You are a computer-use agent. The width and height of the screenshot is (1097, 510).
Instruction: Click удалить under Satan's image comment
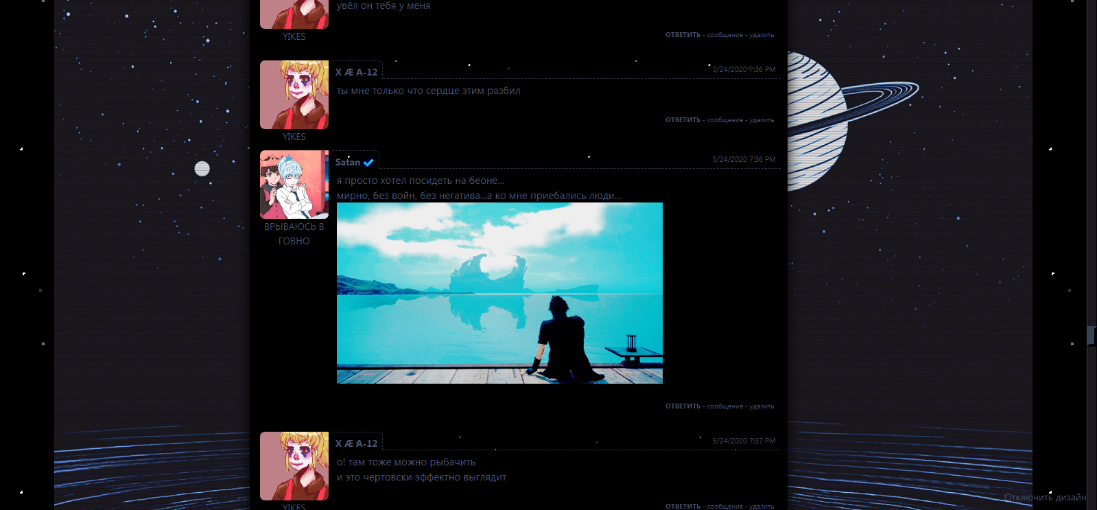761,406
